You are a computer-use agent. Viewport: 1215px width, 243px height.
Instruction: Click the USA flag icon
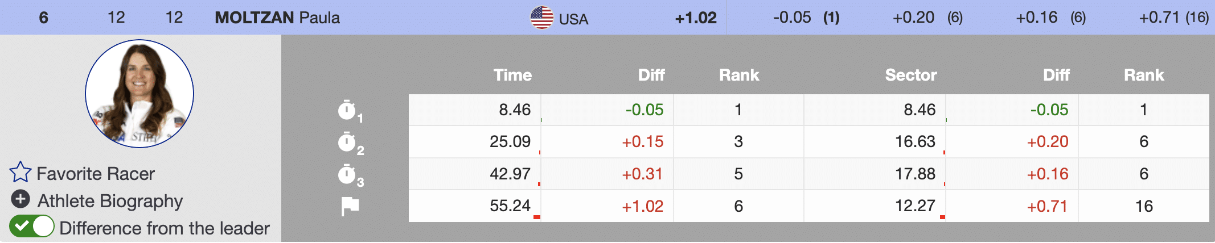(x=541, y=18)
